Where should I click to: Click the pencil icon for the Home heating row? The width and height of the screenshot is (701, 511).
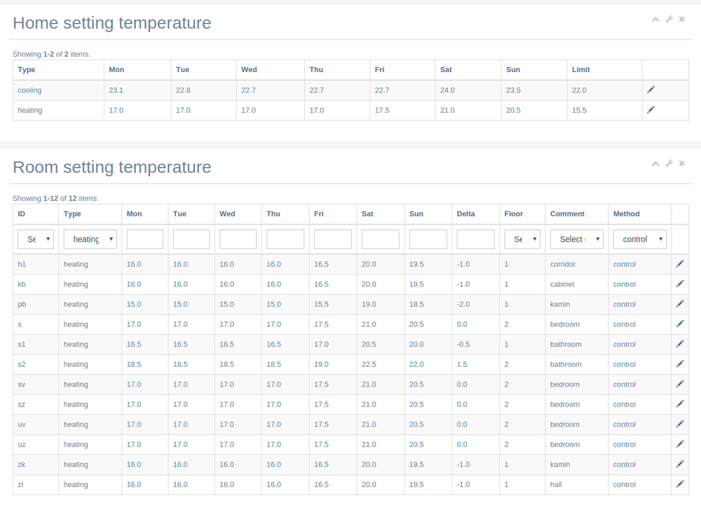coord(651,110)
